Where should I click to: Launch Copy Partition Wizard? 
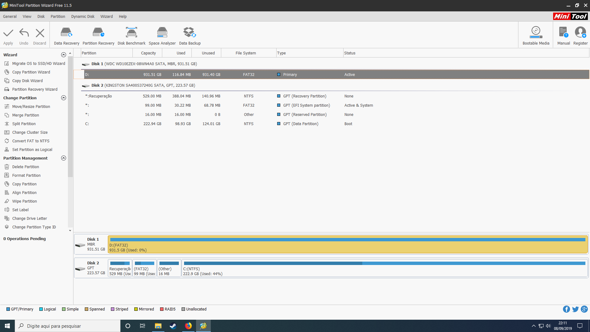pos(27,72)
